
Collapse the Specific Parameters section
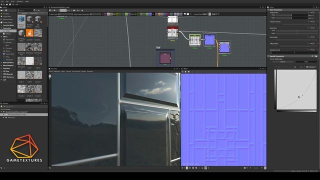pyautogui.click(x=268, y=56)
